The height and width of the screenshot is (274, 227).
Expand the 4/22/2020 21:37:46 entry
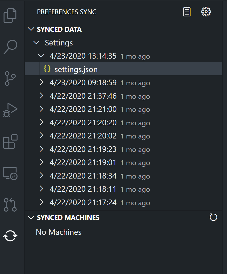[x=41, y=96]
